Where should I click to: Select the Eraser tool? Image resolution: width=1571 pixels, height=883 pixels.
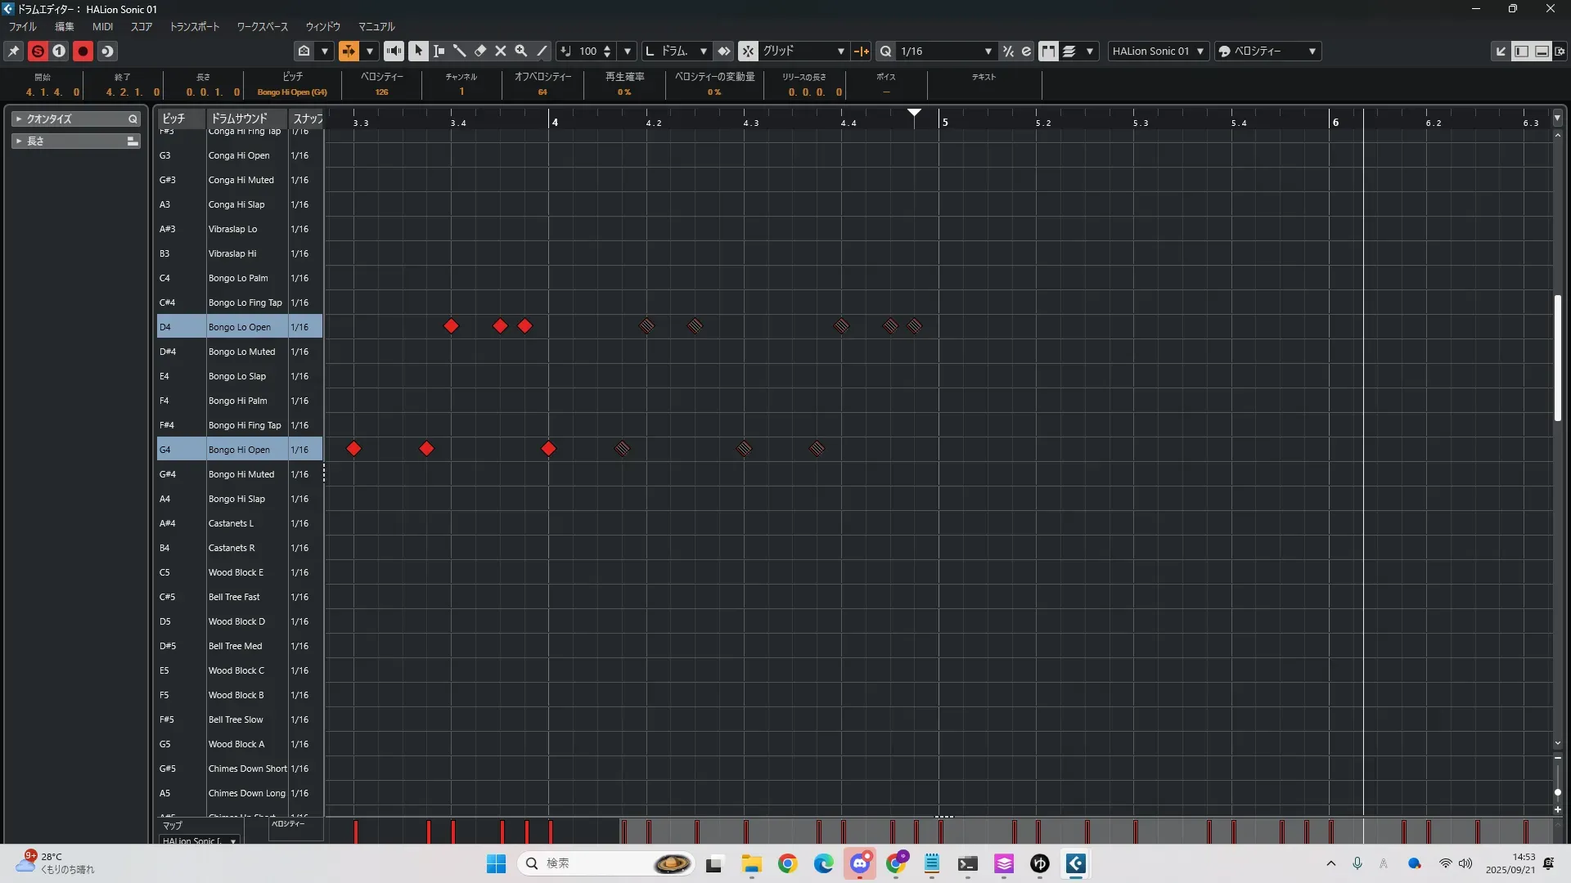(480, 51)
